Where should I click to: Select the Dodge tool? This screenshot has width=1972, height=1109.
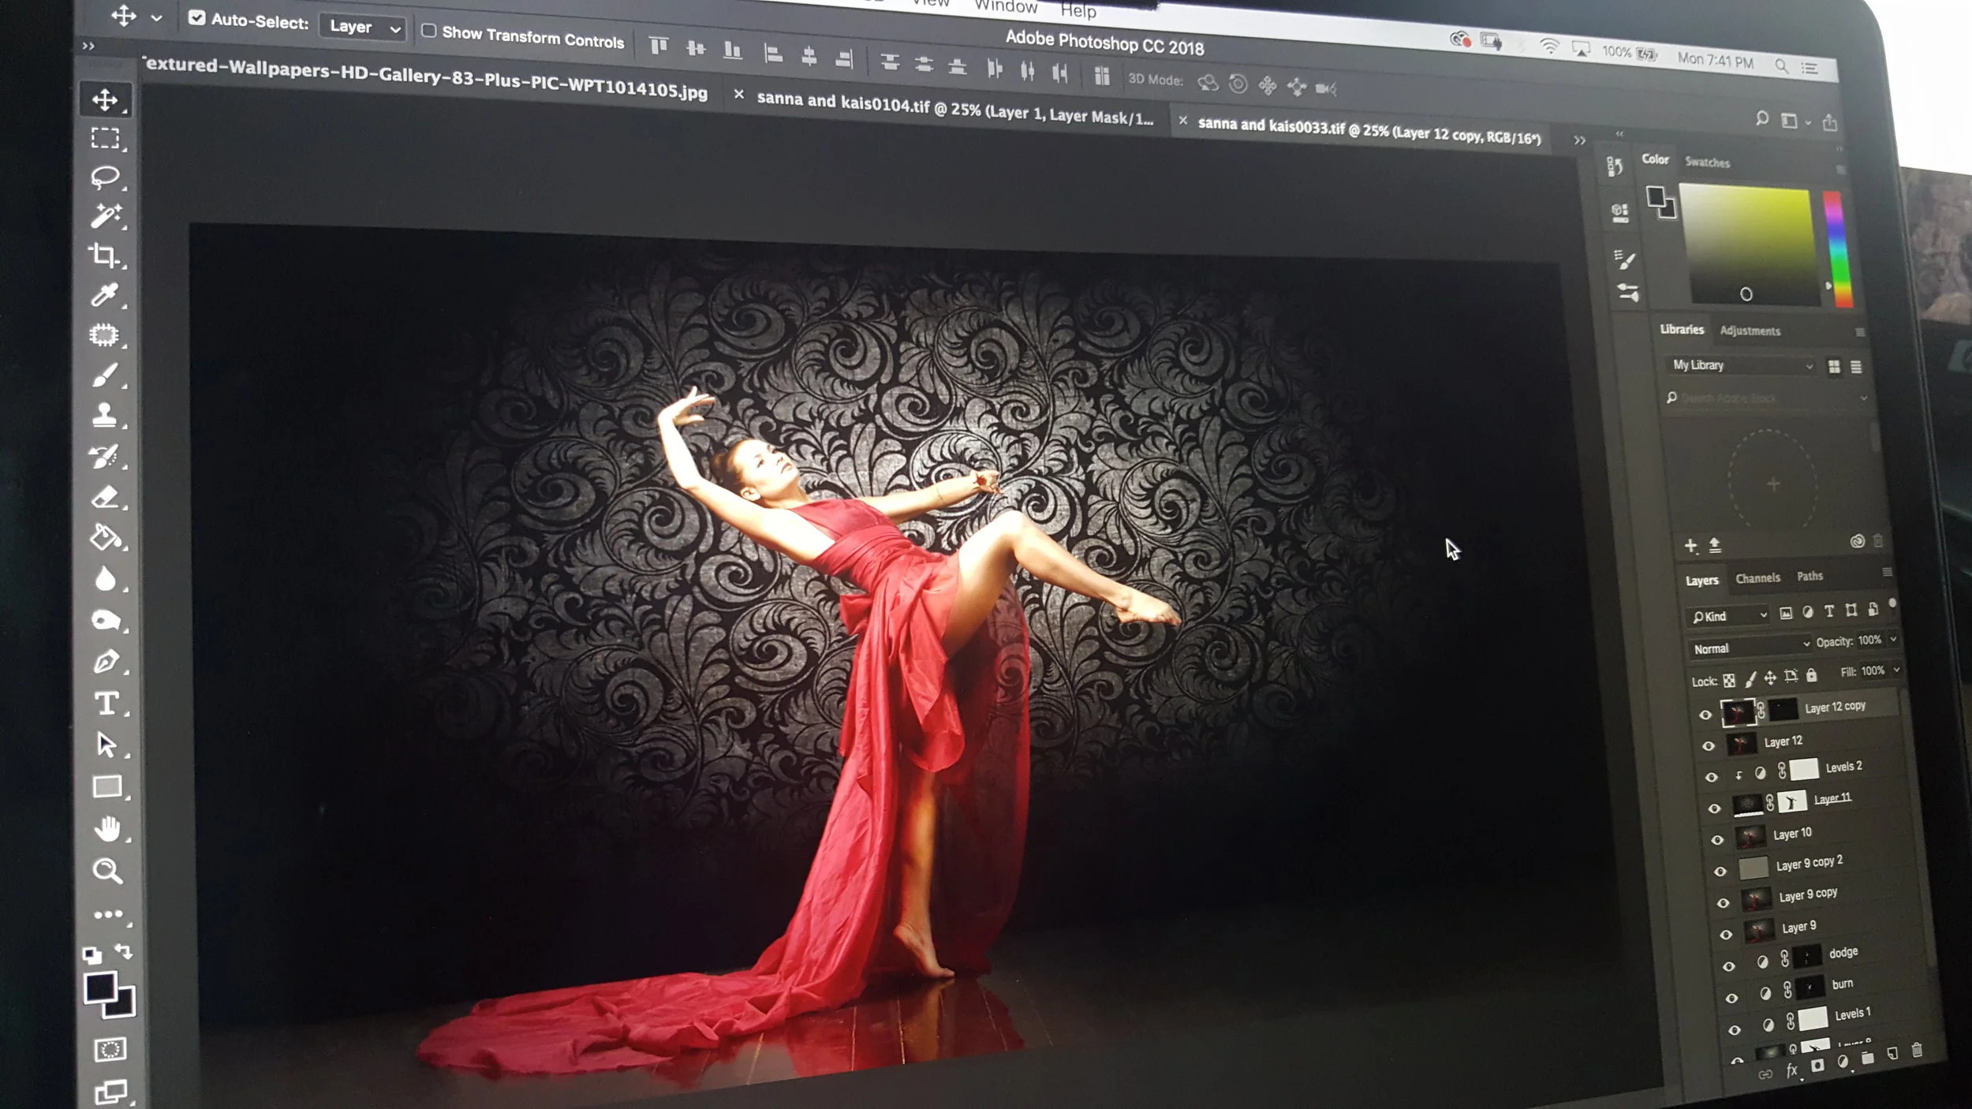coord(106,621)
